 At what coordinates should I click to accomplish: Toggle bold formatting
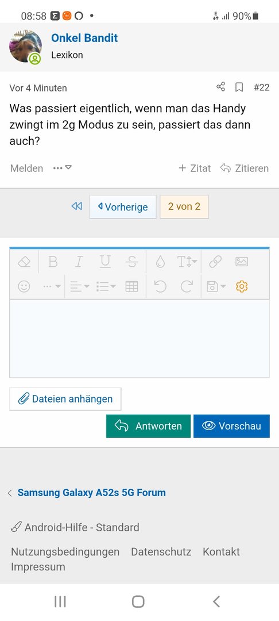[x=53, y=262]
